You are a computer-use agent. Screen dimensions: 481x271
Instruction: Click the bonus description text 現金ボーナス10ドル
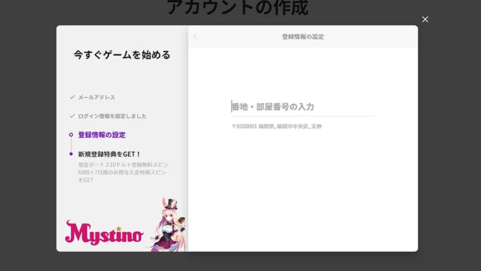(x=123, y=172)
